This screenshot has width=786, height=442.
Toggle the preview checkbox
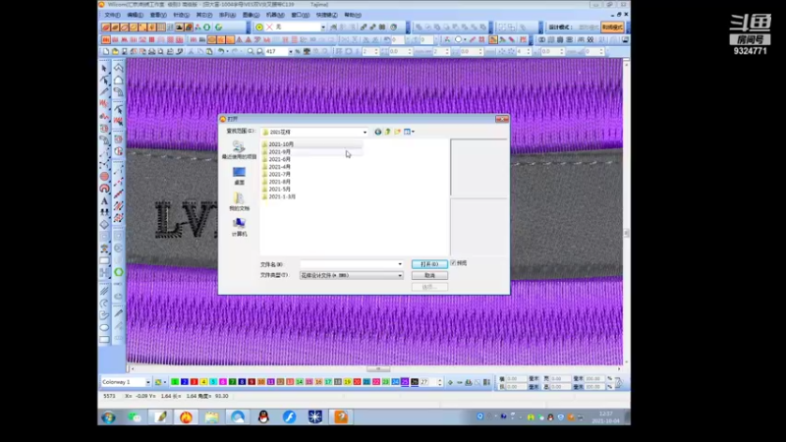[x=453, y=263]
